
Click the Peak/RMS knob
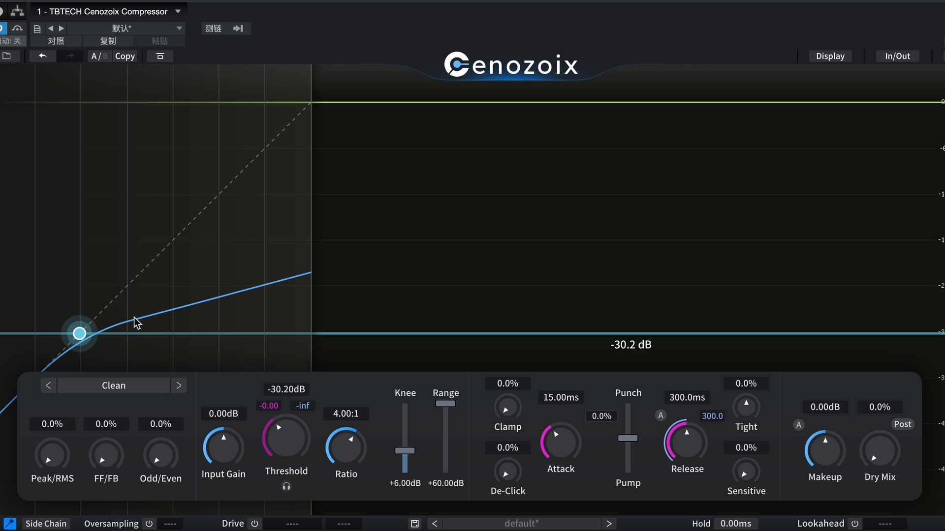[52, 455]
